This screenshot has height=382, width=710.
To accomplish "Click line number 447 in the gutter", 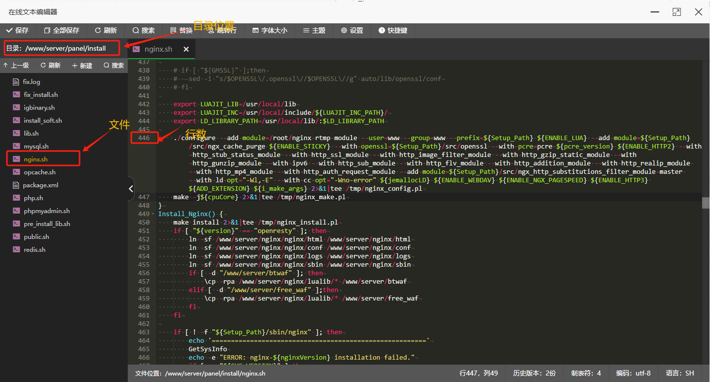I will (144, 197).
